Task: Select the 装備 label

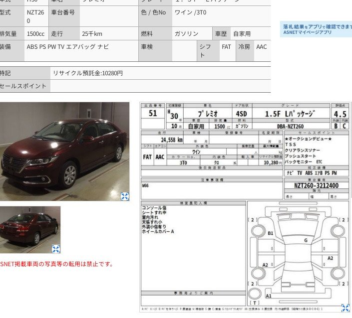Action: tap(5, 47)
